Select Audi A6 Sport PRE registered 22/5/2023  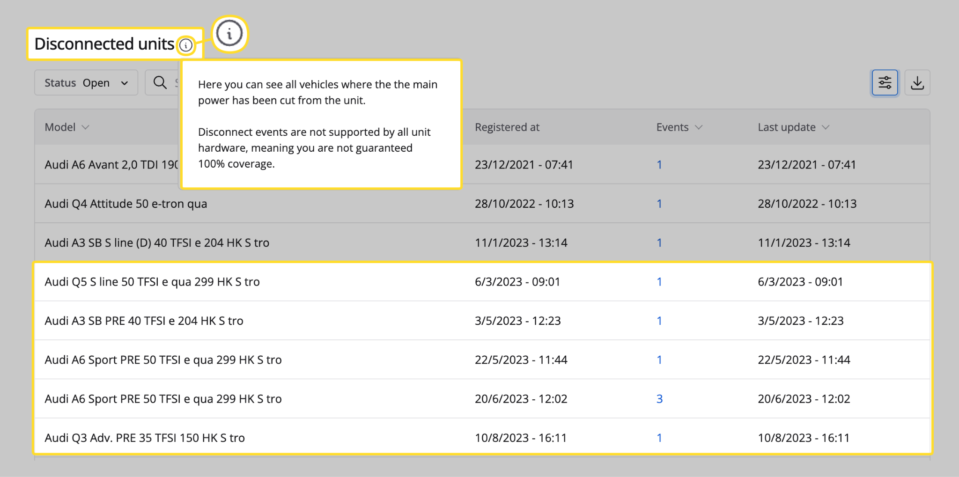click(482, 360)
